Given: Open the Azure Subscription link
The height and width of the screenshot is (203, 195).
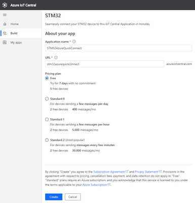Looking at the screenshot, I should pyautogui.click(x=95, y=185).
